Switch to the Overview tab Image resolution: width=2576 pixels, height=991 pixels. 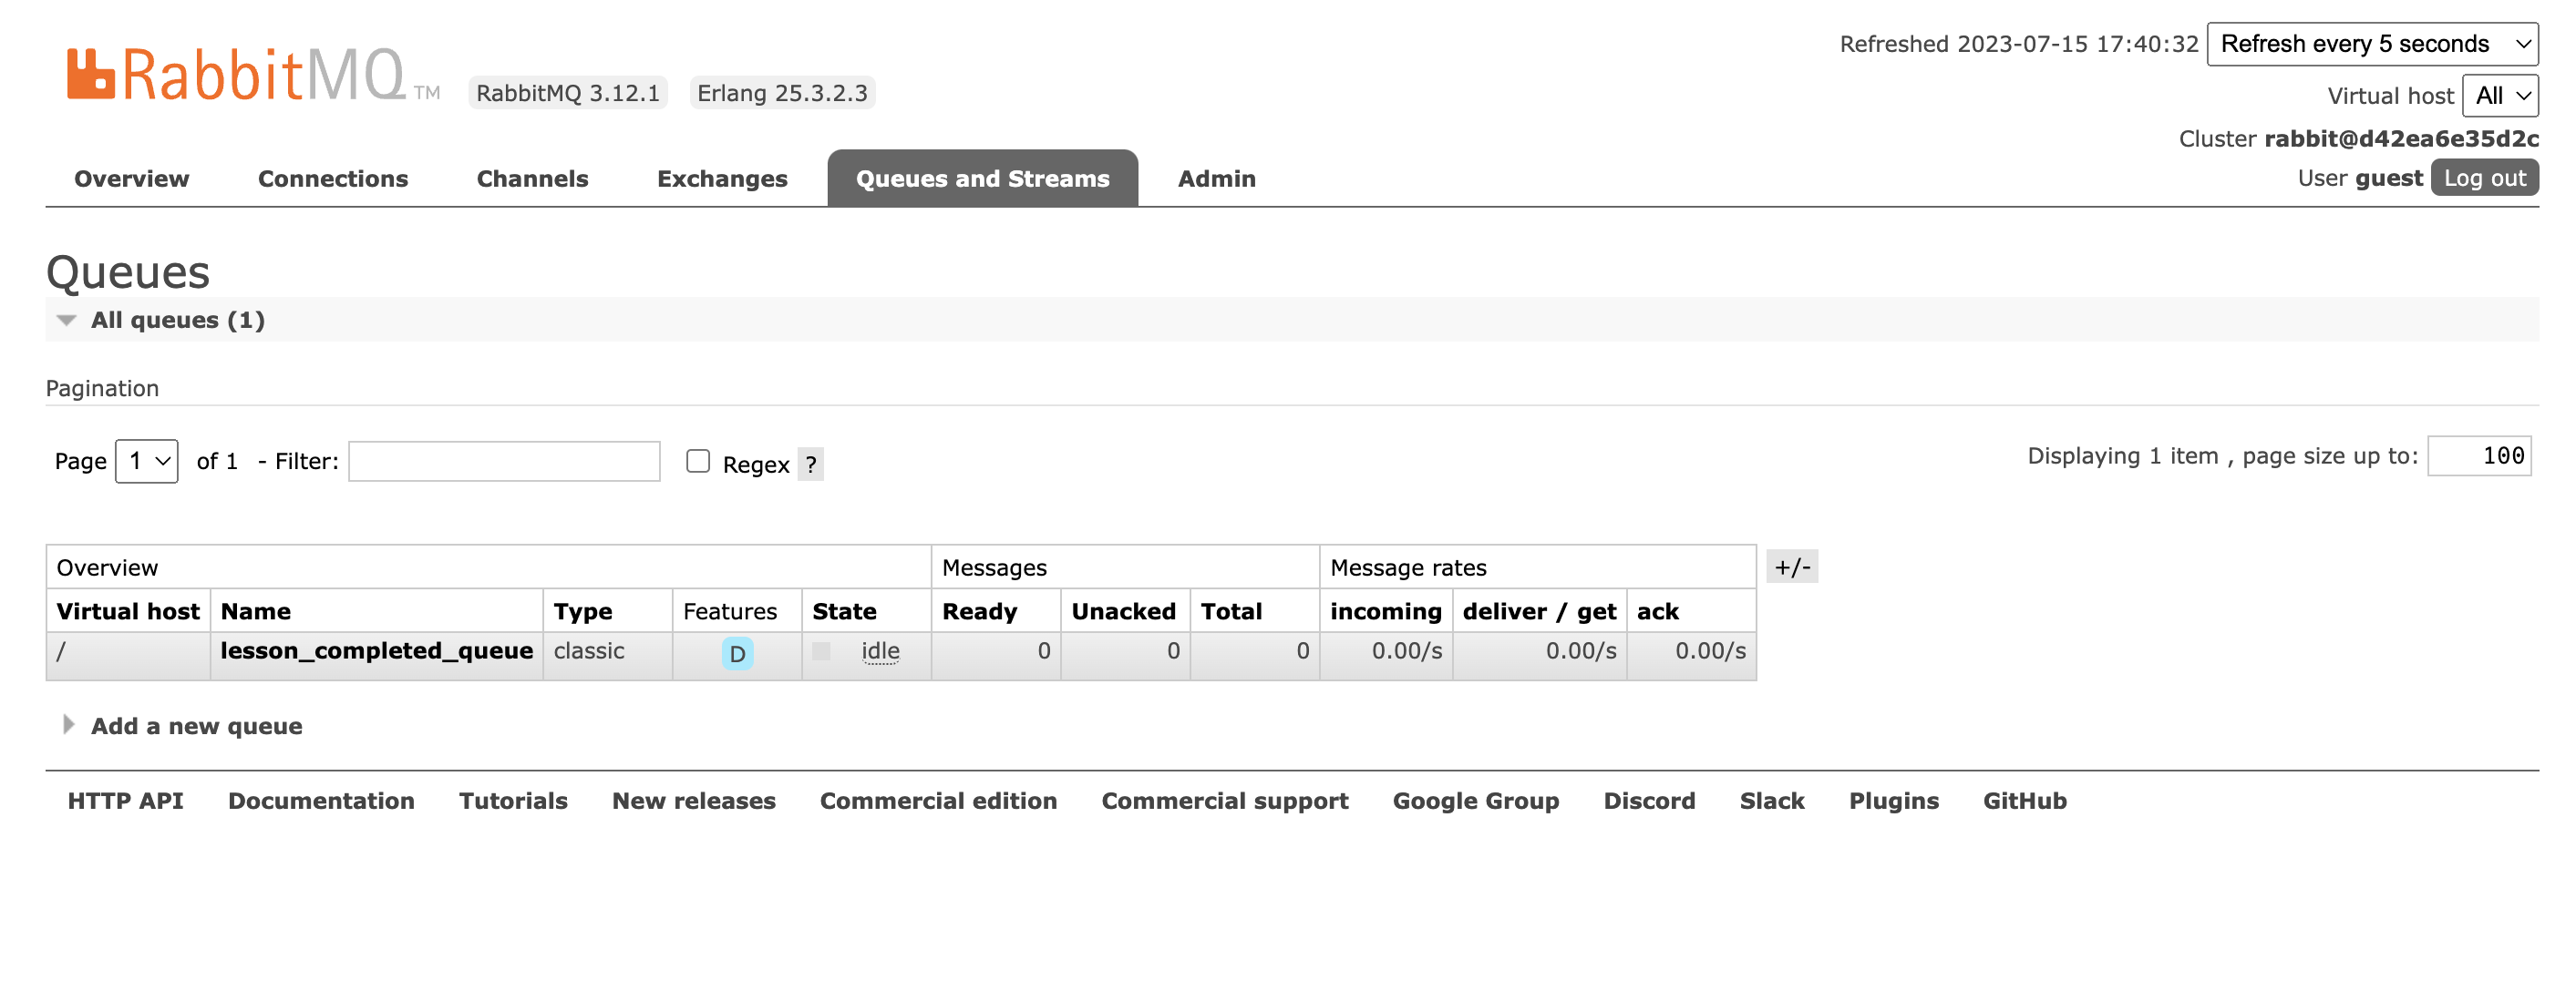132,179
